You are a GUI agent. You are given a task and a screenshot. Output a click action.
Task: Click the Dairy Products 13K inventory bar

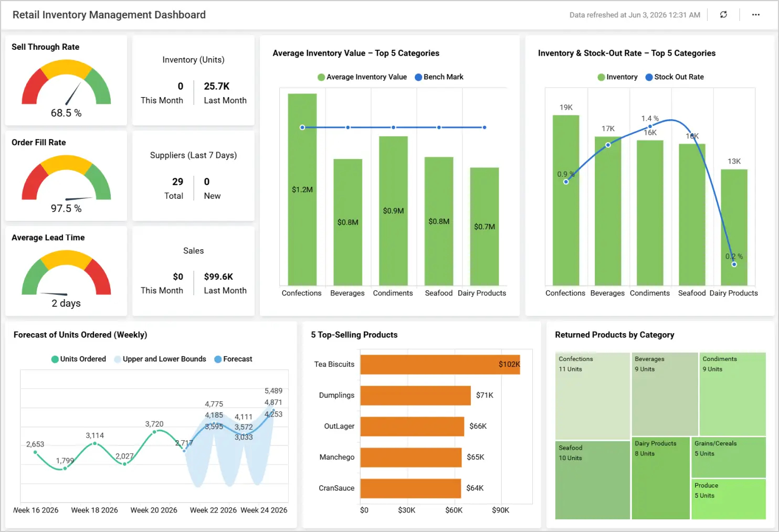pyautogui.click(x=734, y=227)
